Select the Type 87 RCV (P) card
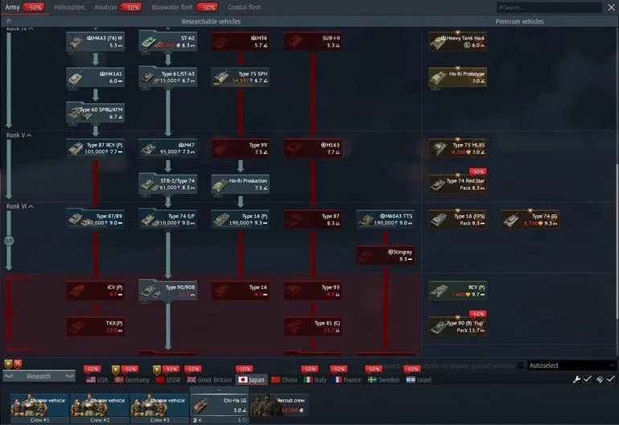Screen dimensions: 619x425 96,148
